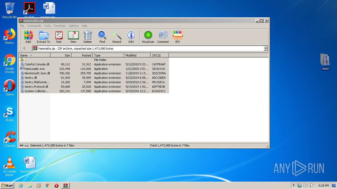The image size is (337, 189).
Task: Click CRC32 value CA7FEA6F
Action: [x=158, y=64]
